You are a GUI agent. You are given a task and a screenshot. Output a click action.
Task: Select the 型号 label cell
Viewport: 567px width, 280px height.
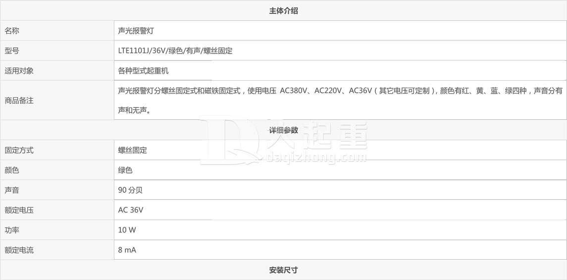point(57,51)
